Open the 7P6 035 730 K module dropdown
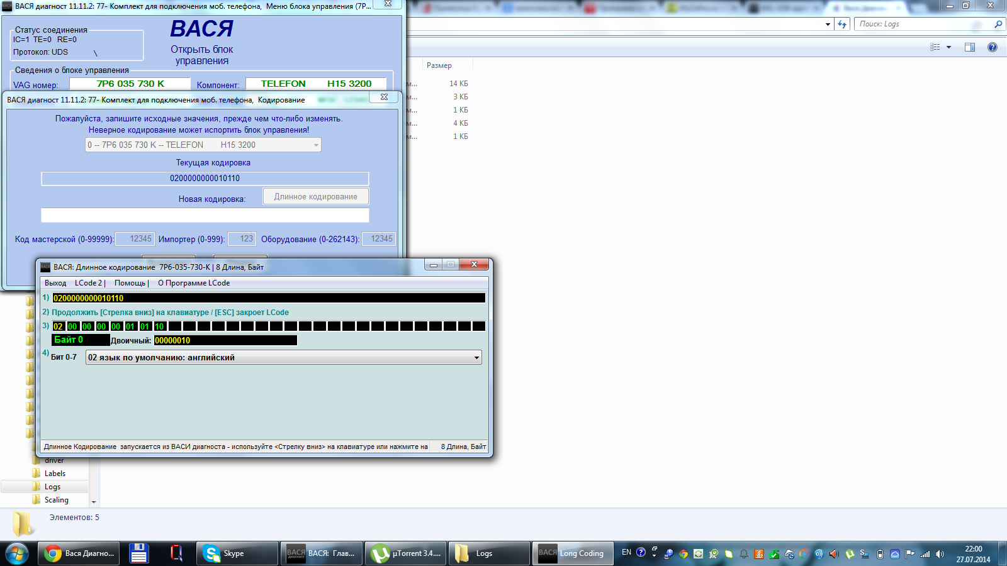The height and width of the screenshot is (566, 1007). coord(316,145)
